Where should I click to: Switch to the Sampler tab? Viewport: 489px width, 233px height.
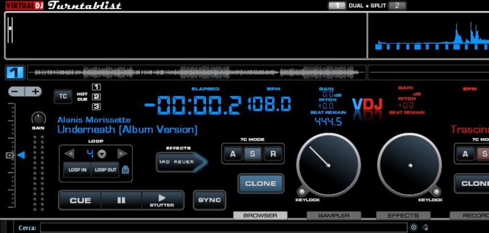[334, 215]
